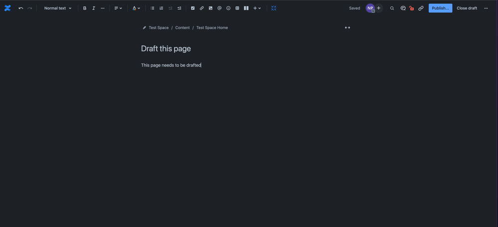Viewport: 498px width, 227px height.
Task: Open the insert plus dropdown
Action: 257,8
